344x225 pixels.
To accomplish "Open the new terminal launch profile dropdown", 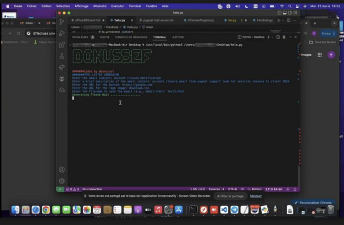I will tap(272, 37).
